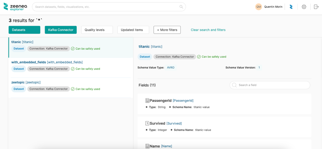
Task: Click the PassengerId string type icon
Action: click(x=147, y=101)
